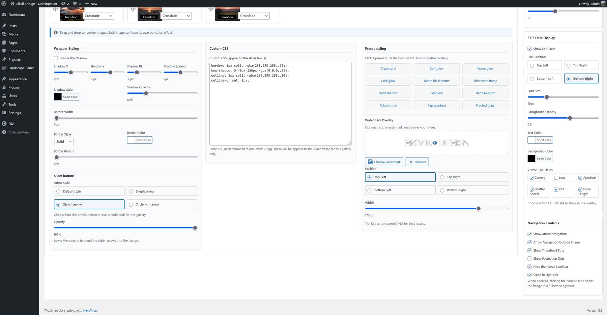607x315 pixels.
Task: Open the Appearance menu
Action: coord(18,79)
